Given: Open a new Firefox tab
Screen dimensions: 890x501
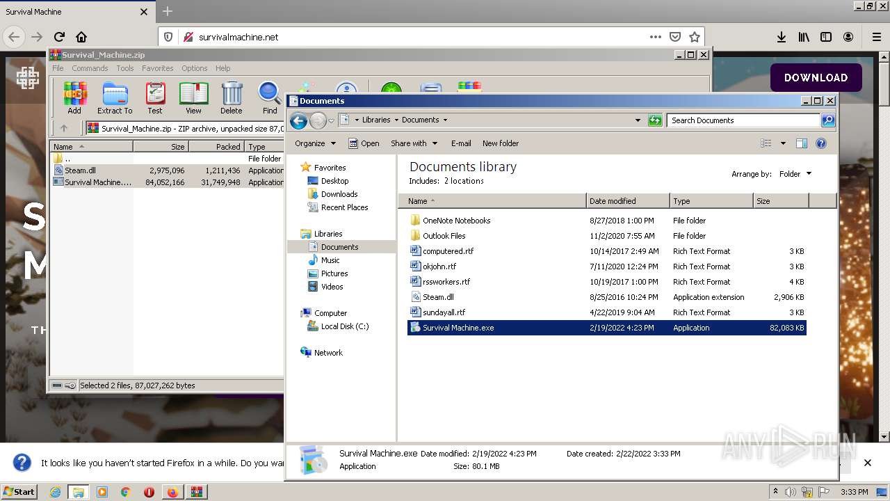Looking at the screenshot, I should pos(168,11).
